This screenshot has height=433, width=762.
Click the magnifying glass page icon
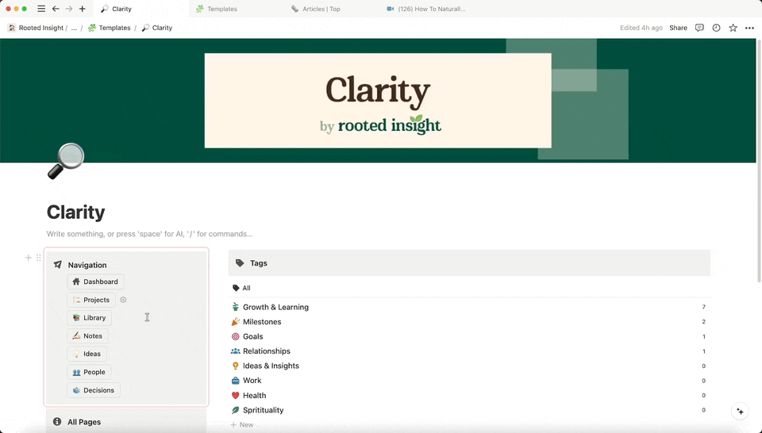(x=66, y=160)
